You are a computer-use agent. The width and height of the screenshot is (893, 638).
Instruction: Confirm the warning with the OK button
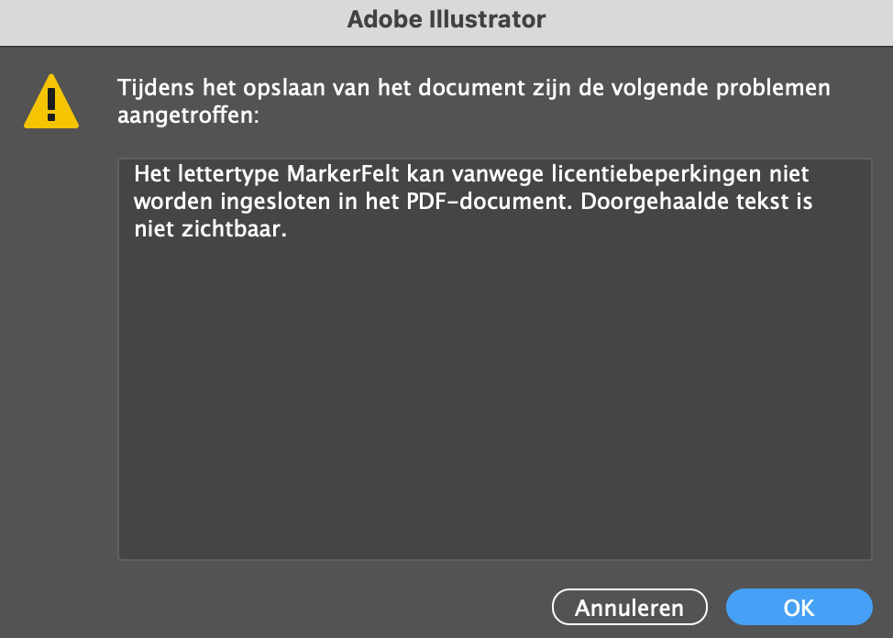(x=799, y=608)
